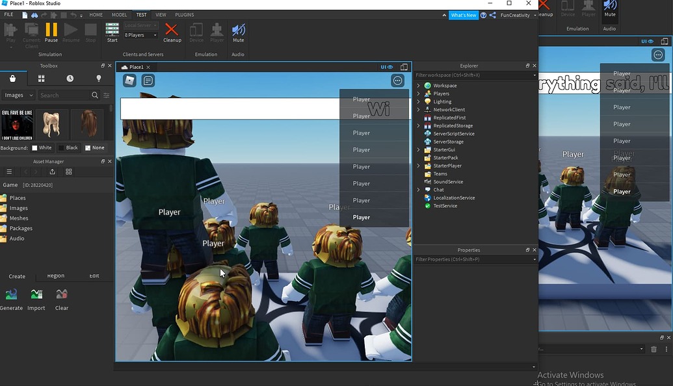The height and width of the screenshot is (386, 673).
Task: Switch to the HOME ribbon tab
Action: pos(96,14)
